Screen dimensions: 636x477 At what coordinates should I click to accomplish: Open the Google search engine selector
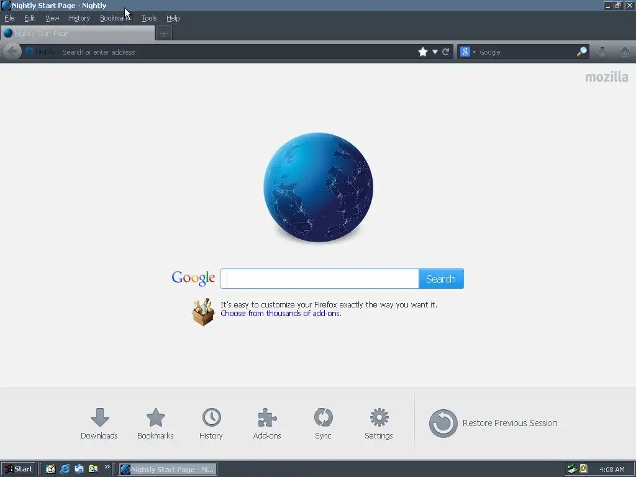pos(467,52)
